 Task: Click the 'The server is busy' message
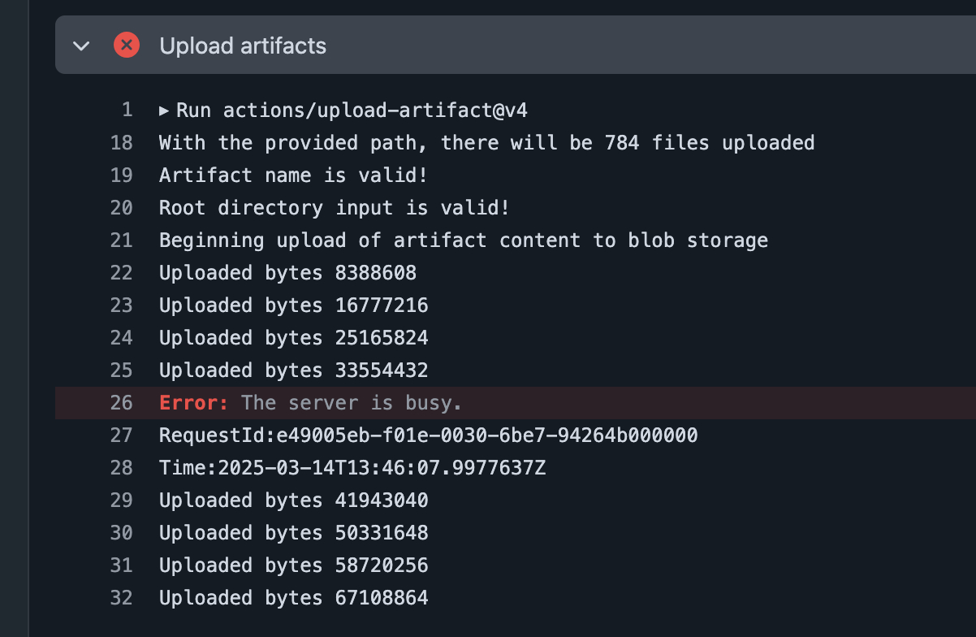click(352, 403)
